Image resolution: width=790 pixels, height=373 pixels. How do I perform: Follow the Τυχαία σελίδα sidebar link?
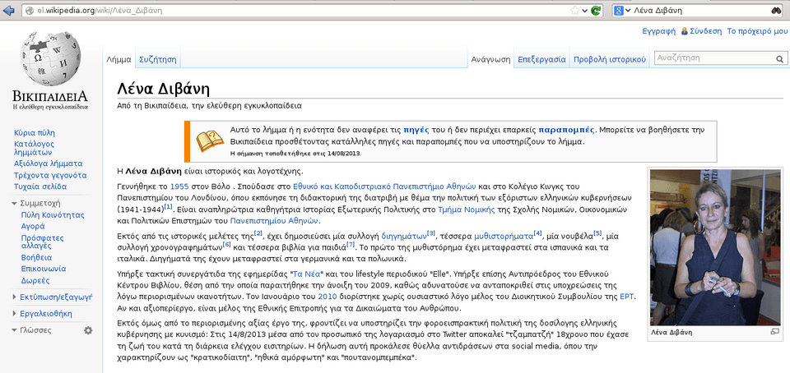(41, 186)
